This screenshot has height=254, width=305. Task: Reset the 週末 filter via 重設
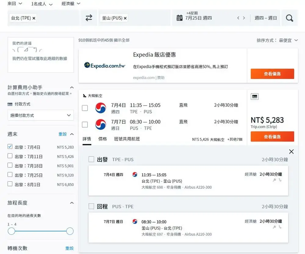[x=63, y=134]
